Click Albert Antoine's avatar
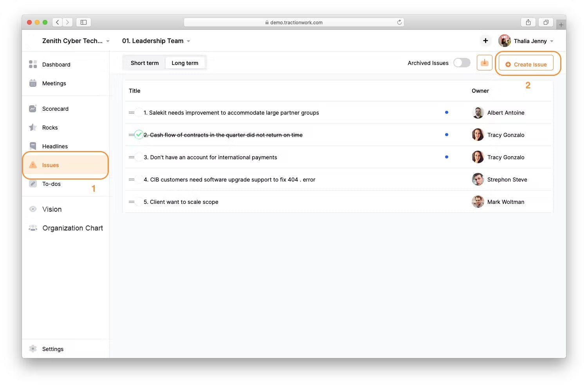 pos(478,113)
